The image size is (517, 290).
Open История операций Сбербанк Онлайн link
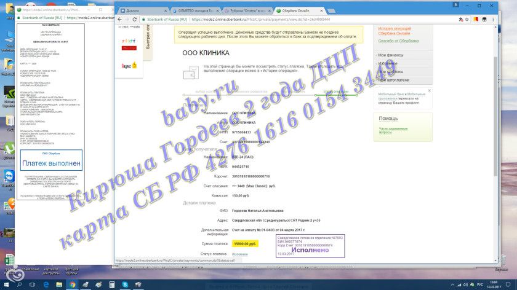(395, 31)
